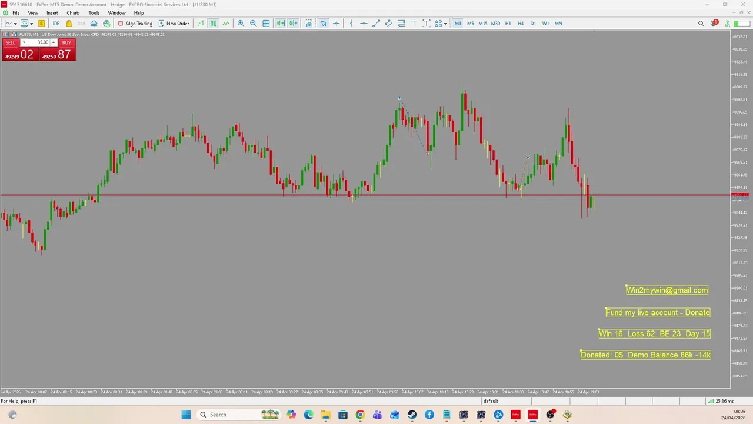Insert a text object with the T tool

[x=414, y=24]
